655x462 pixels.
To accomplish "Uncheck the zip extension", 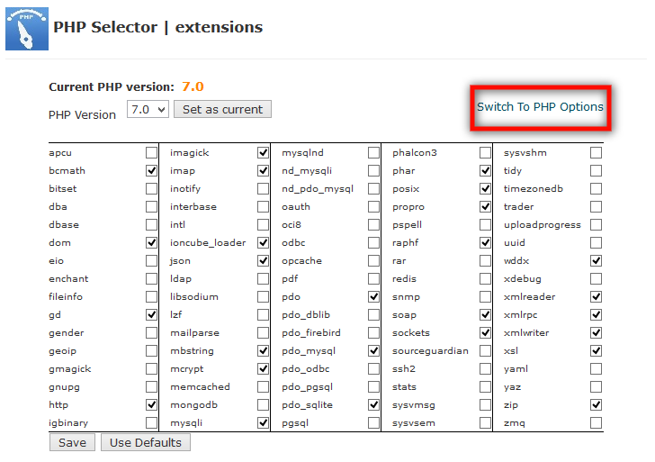I will coord(596,405).
